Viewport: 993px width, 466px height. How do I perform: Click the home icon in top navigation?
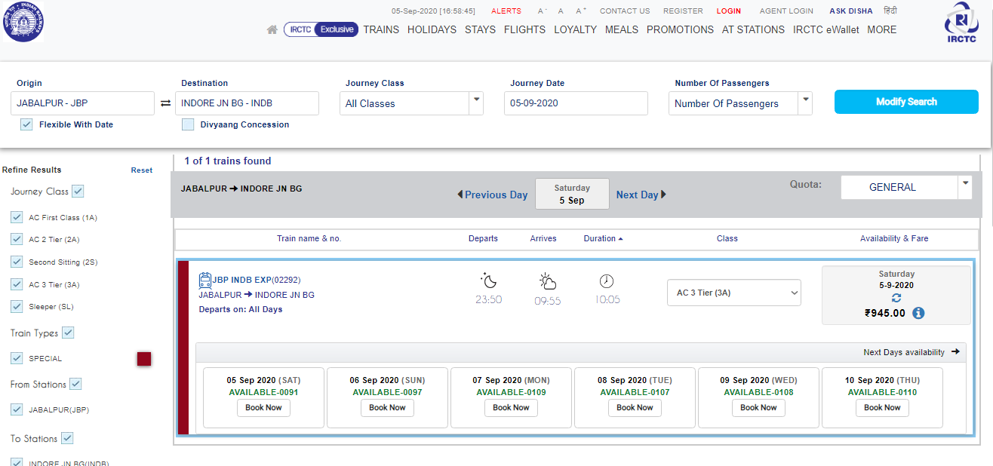(272, 30)
